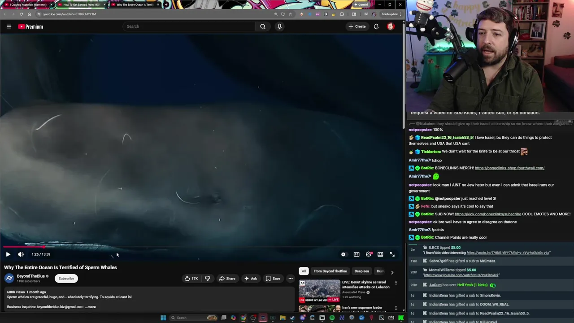Screen dimensions: 574x323
Task: Open the boneclinks-shop.fourthwall.com link in chat
Action: tap(509, 168)
